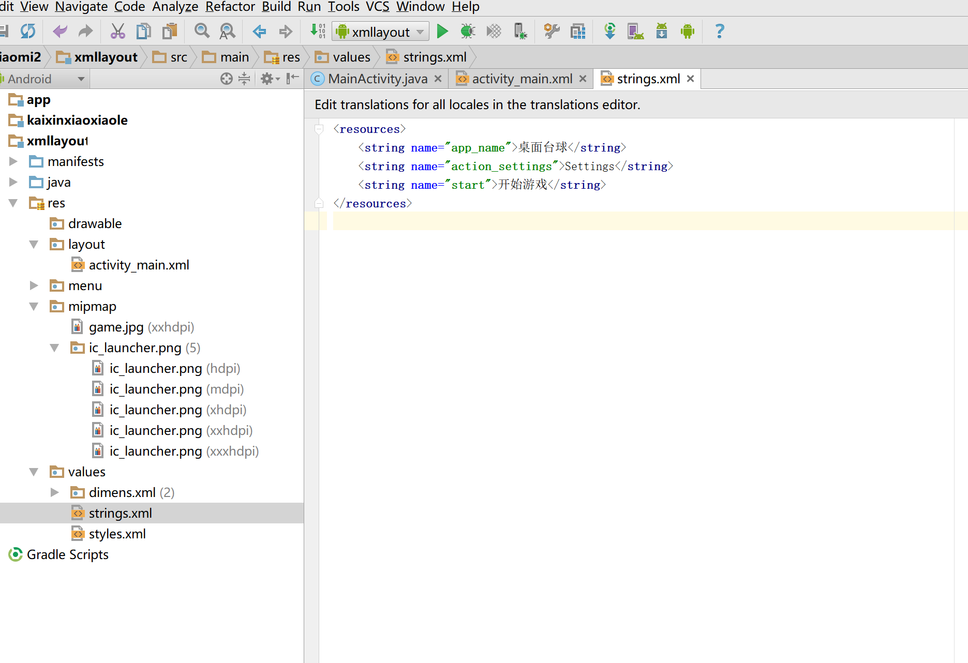Collapse the ic_launcher.png group
The image size is (968, 663).
[x=55, y=348]
